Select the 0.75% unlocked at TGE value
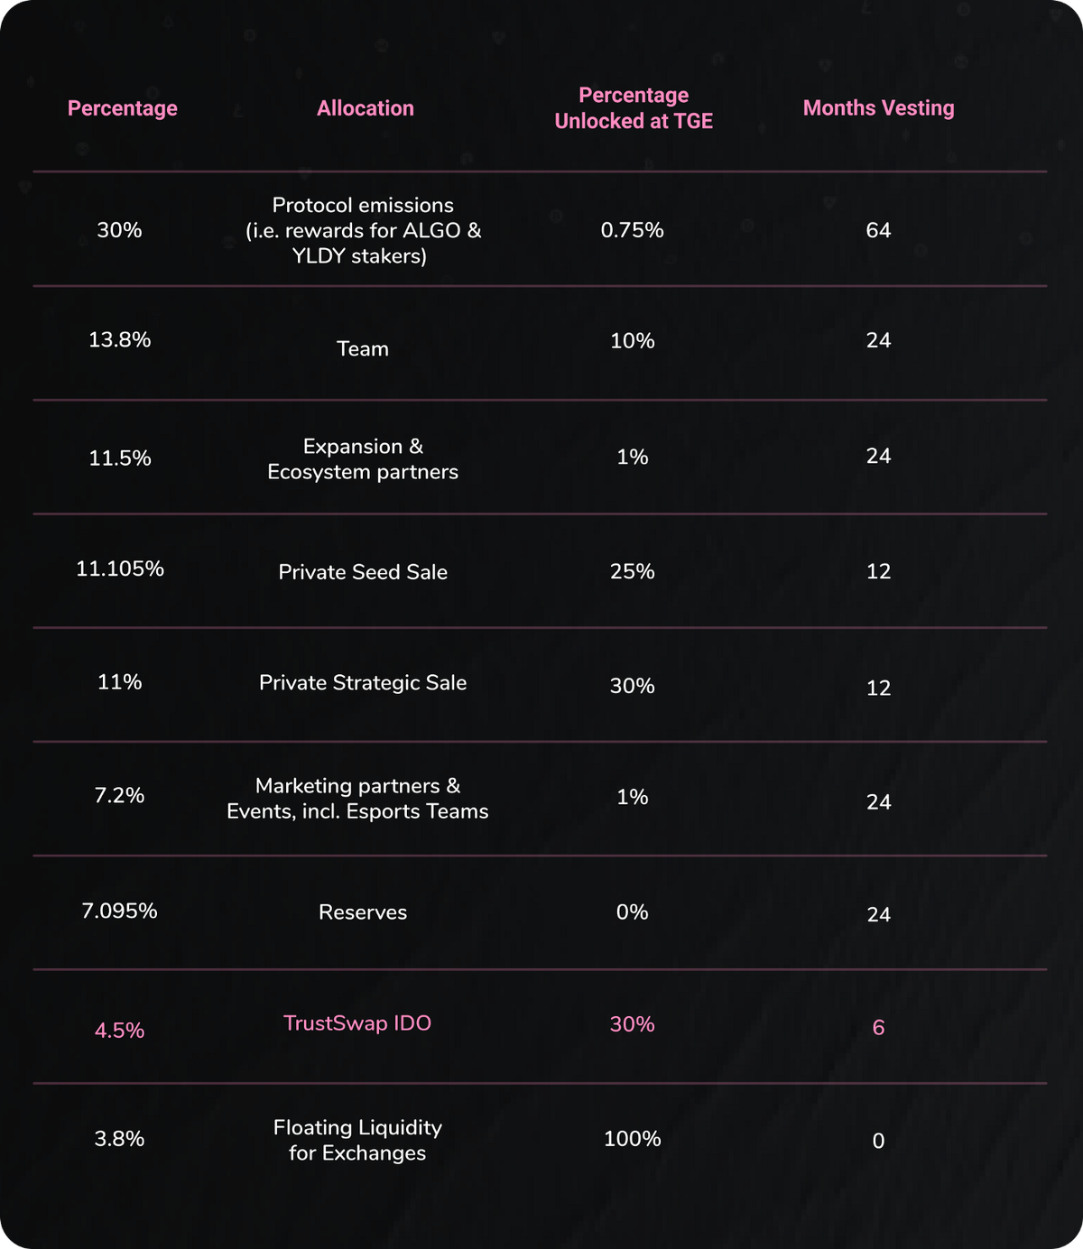 (633, 231)
